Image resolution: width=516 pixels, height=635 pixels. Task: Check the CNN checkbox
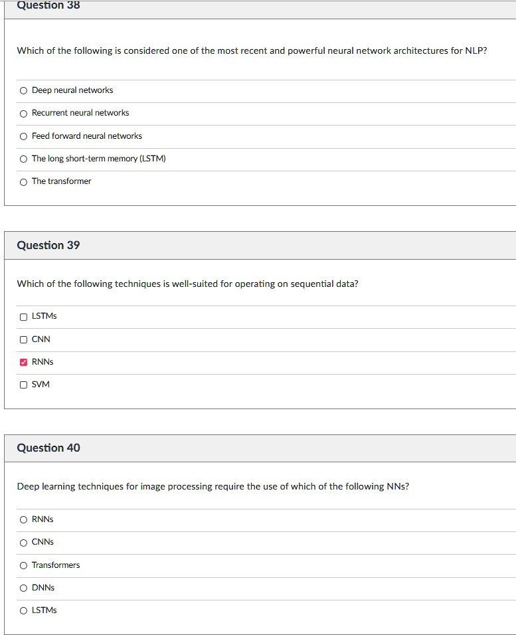tap(23, 339)
